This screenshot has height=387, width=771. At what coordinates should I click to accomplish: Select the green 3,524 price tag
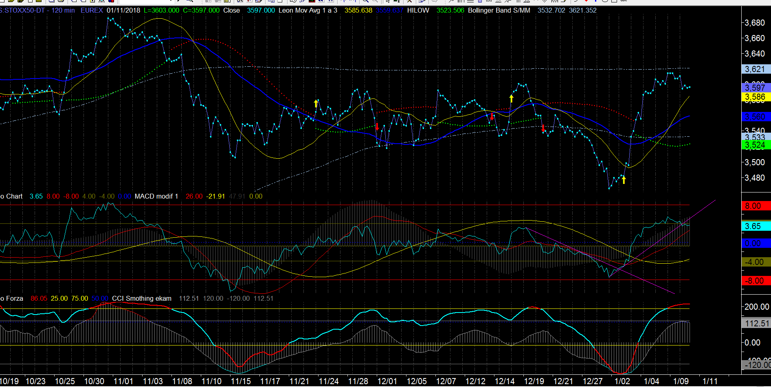tap(756, 145)
